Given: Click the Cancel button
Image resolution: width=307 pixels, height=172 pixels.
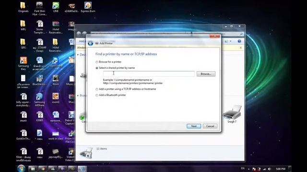Looking at the screenshot, I should pos(210,126).
